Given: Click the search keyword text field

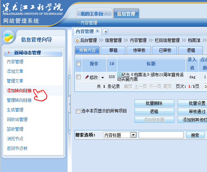Looking at the screenshot, I should coord(161,135).
